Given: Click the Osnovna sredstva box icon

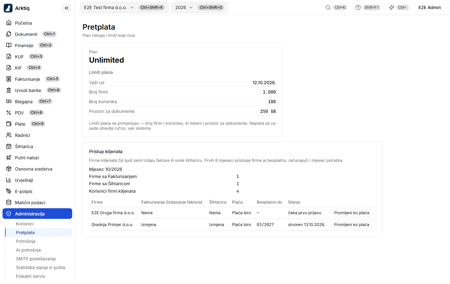Looking at the screenshot, I should (9, 169).
